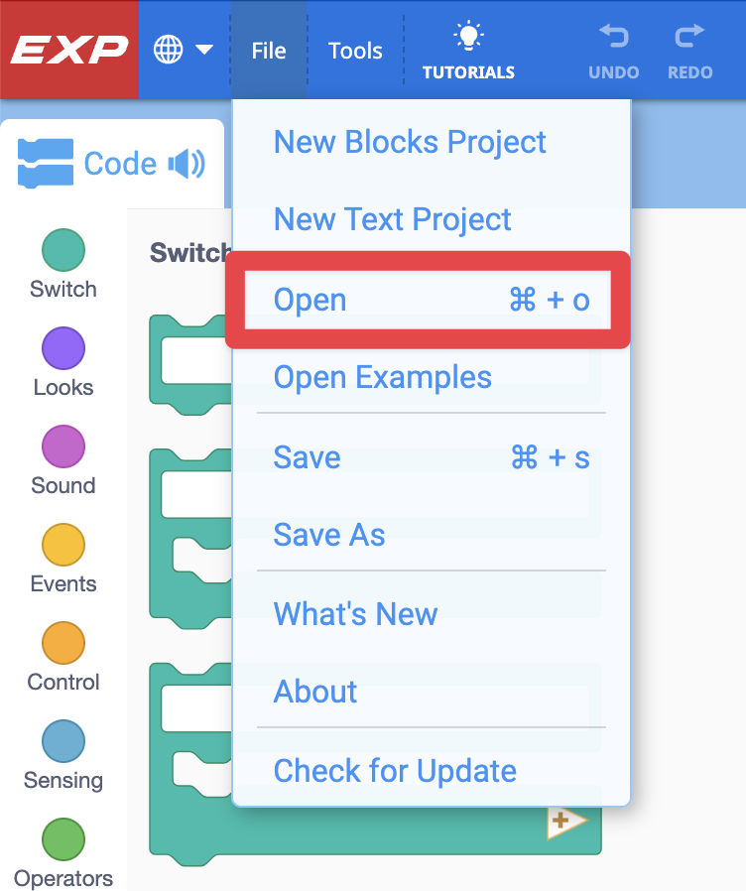Select New Blocks Project from the menu
Viewport: 746px width, 891px height.
pos(409,142)
